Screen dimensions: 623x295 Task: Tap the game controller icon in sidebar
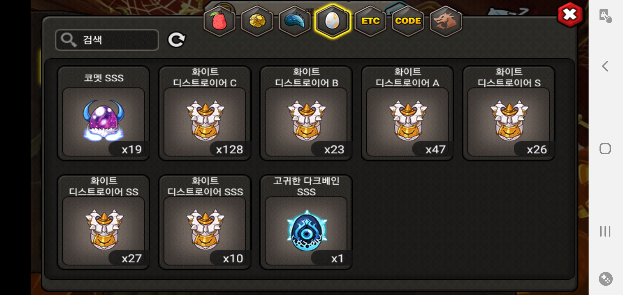tap(606, 279)
